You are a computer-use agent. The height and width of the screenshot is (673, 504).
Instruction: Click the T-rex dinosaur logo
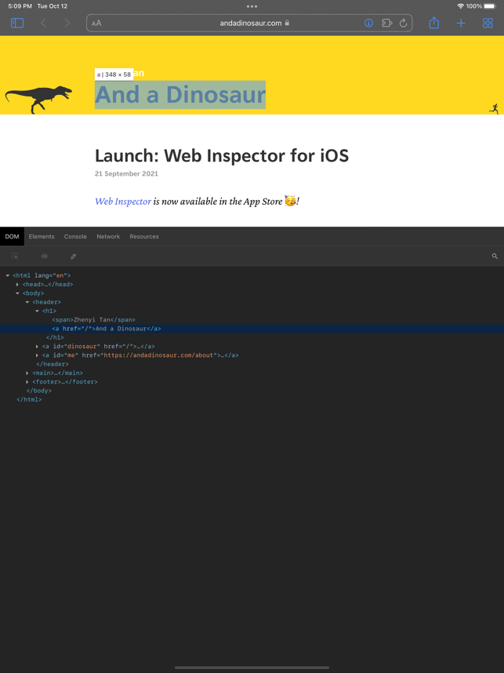tap(38, 99)
